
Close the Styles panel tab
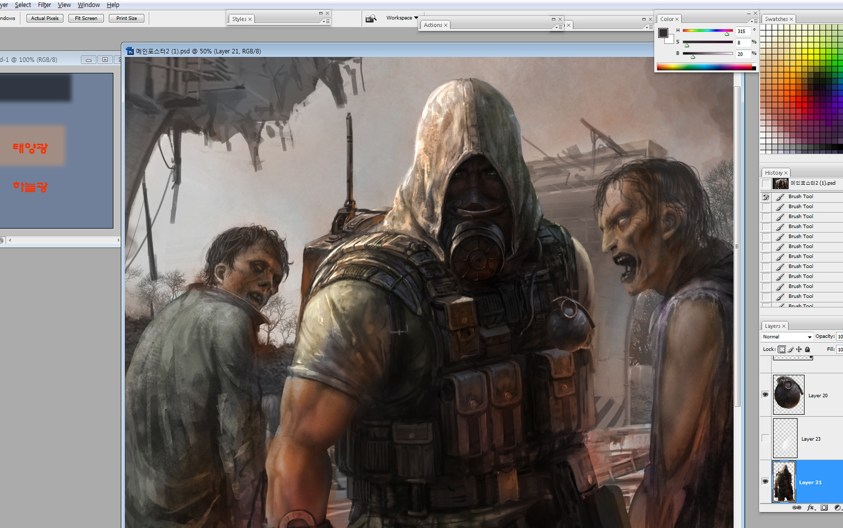(x=250, y=19)
